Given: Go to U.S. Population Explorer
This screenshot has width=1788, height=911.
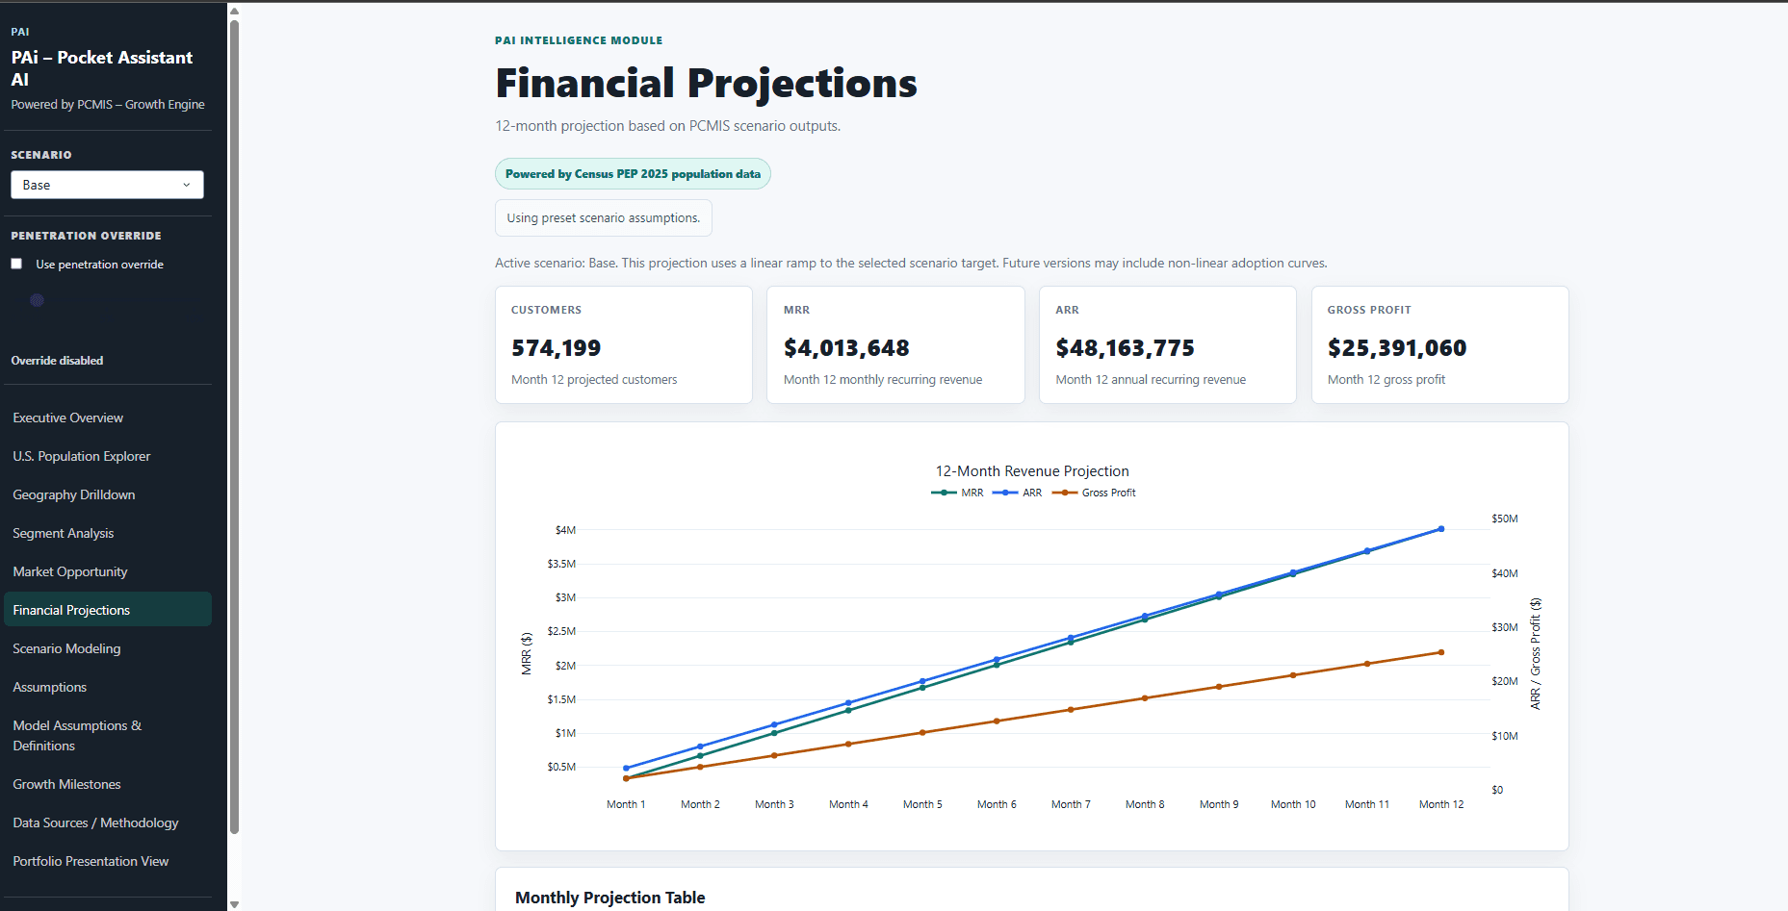Looking at the screenshot, I should 108,456.
